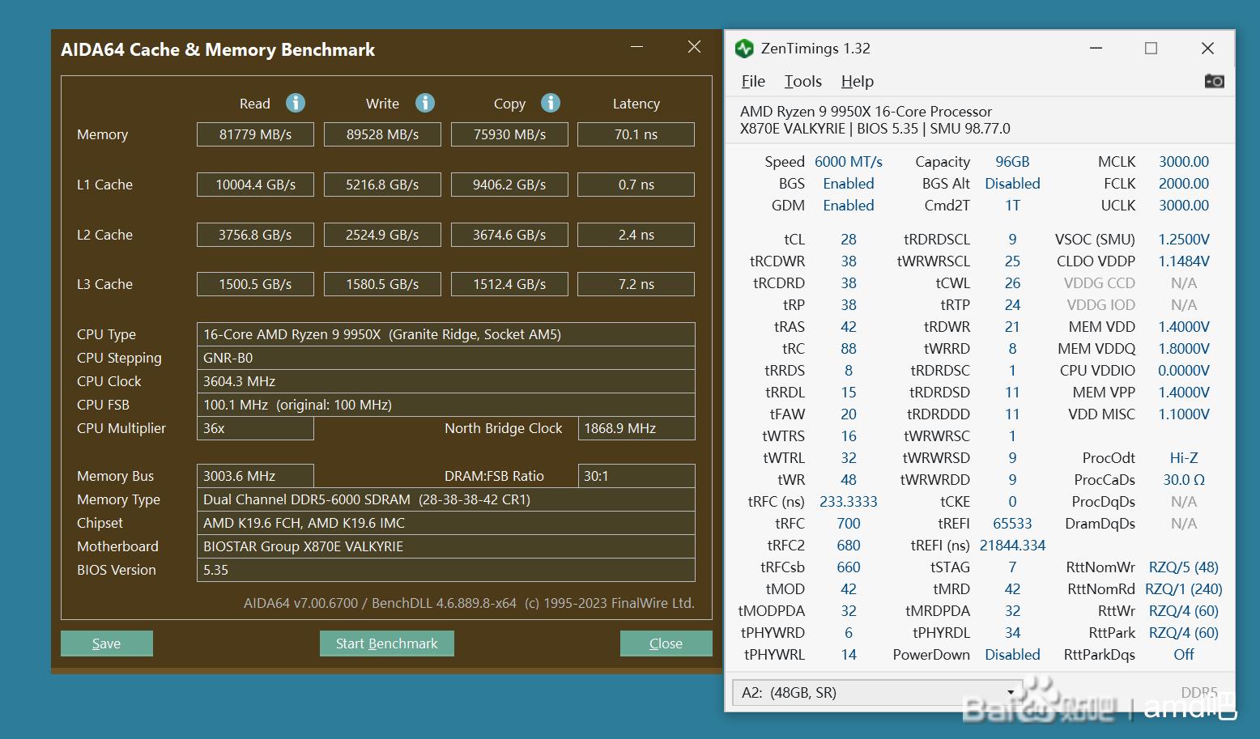Minimize the ZenTimings window
Viewport: 1260px width, 739px height.
pos(1096,49)
